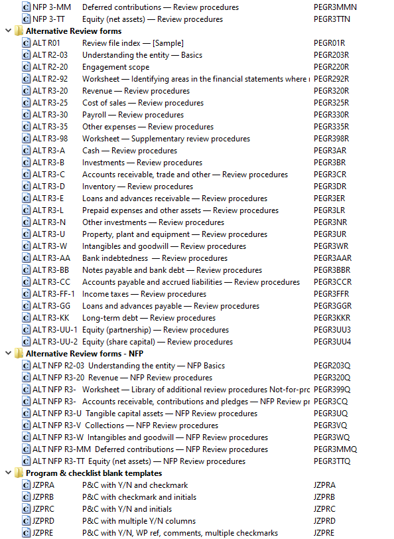Click the document icon of NFP 3-TT Equity
The image size is (394, 539).
click(26, 19)
